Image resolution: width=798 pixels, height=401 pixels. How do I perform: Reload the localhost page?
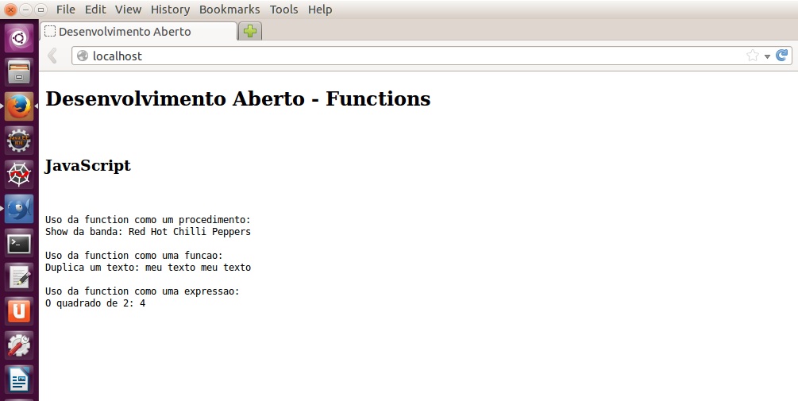pyautogui.click(x=782, y=56)
